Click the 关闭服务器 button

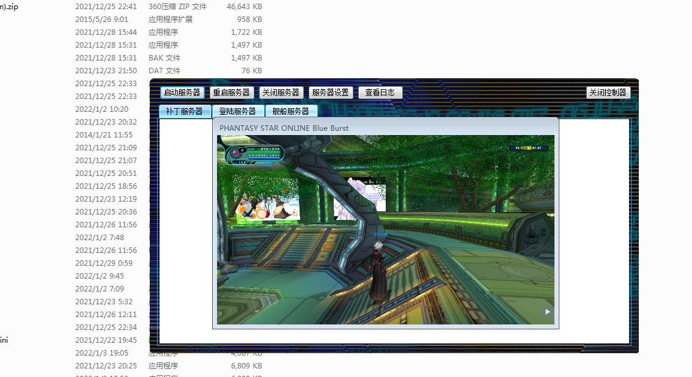[281, 93]
